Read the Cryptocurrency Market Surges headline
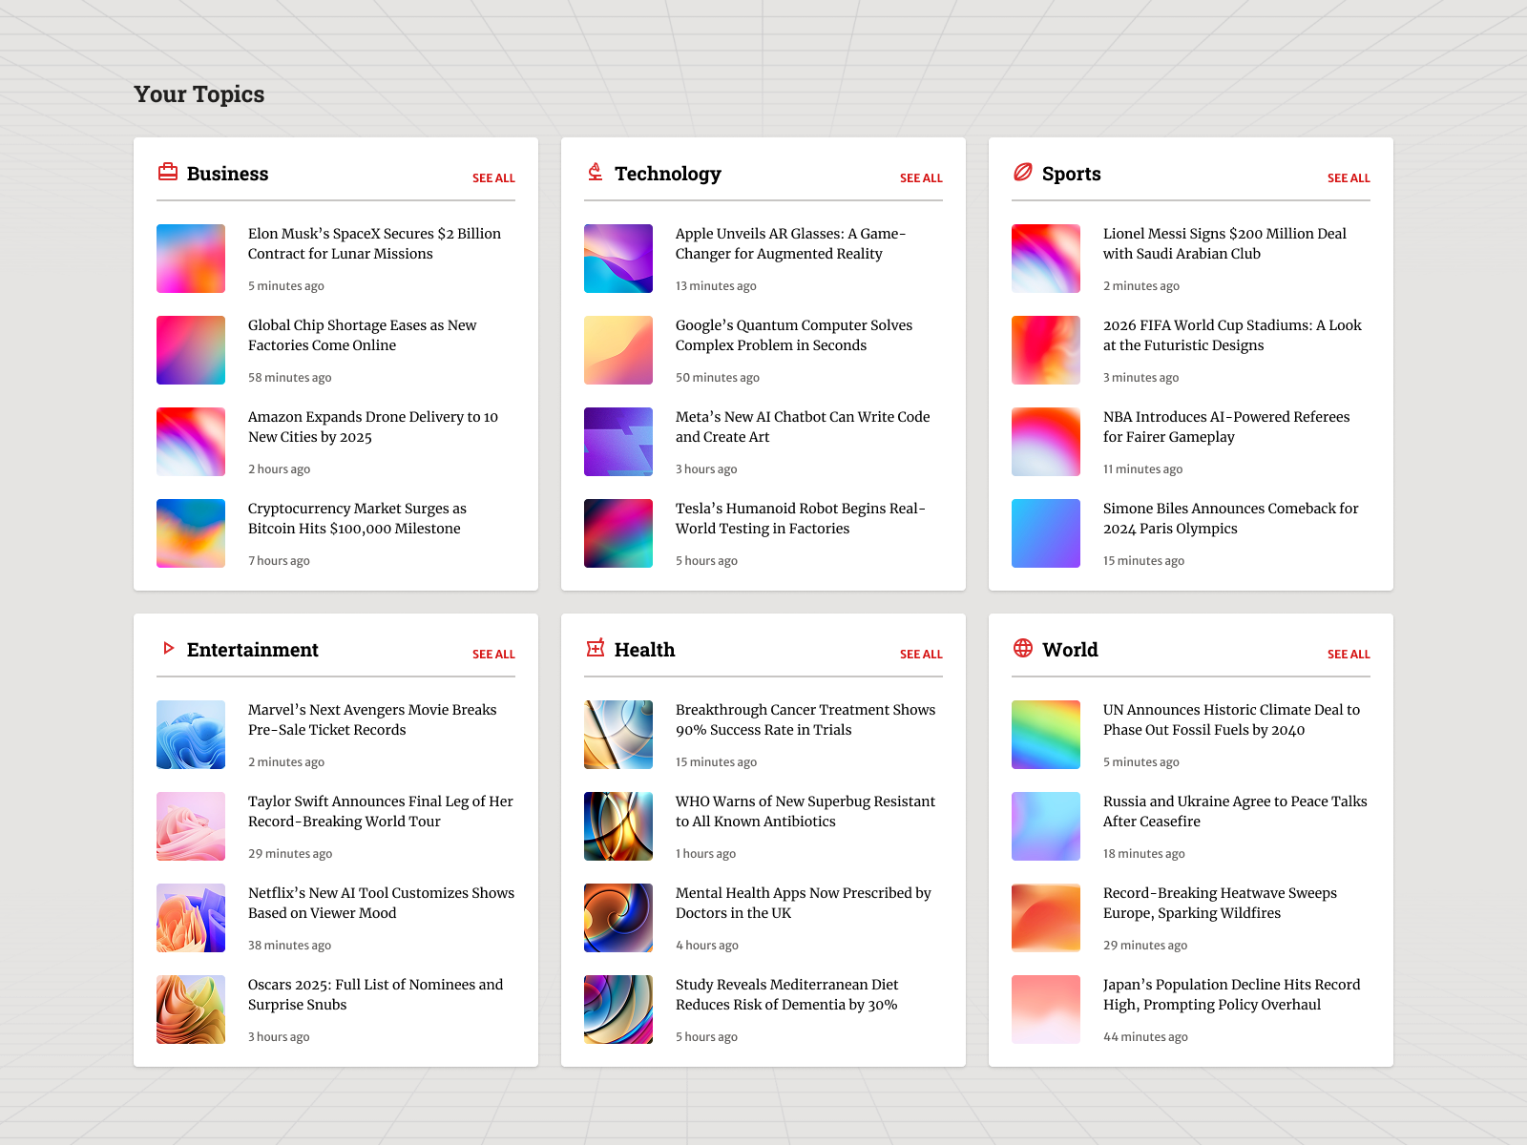 tap(357, 518)
